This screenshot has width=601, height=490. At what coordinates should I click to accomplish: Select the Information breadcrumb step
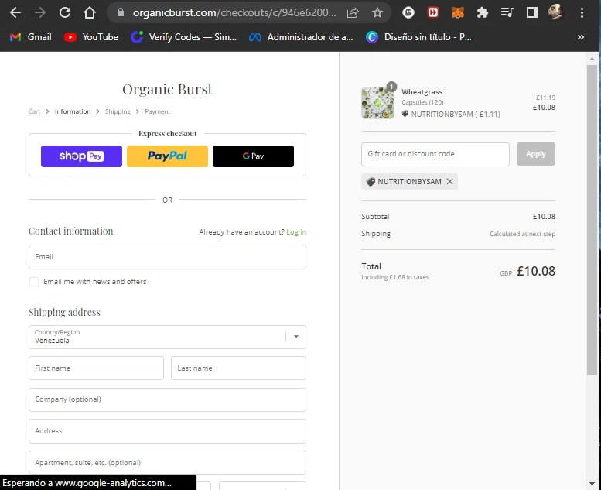point(73,111)
